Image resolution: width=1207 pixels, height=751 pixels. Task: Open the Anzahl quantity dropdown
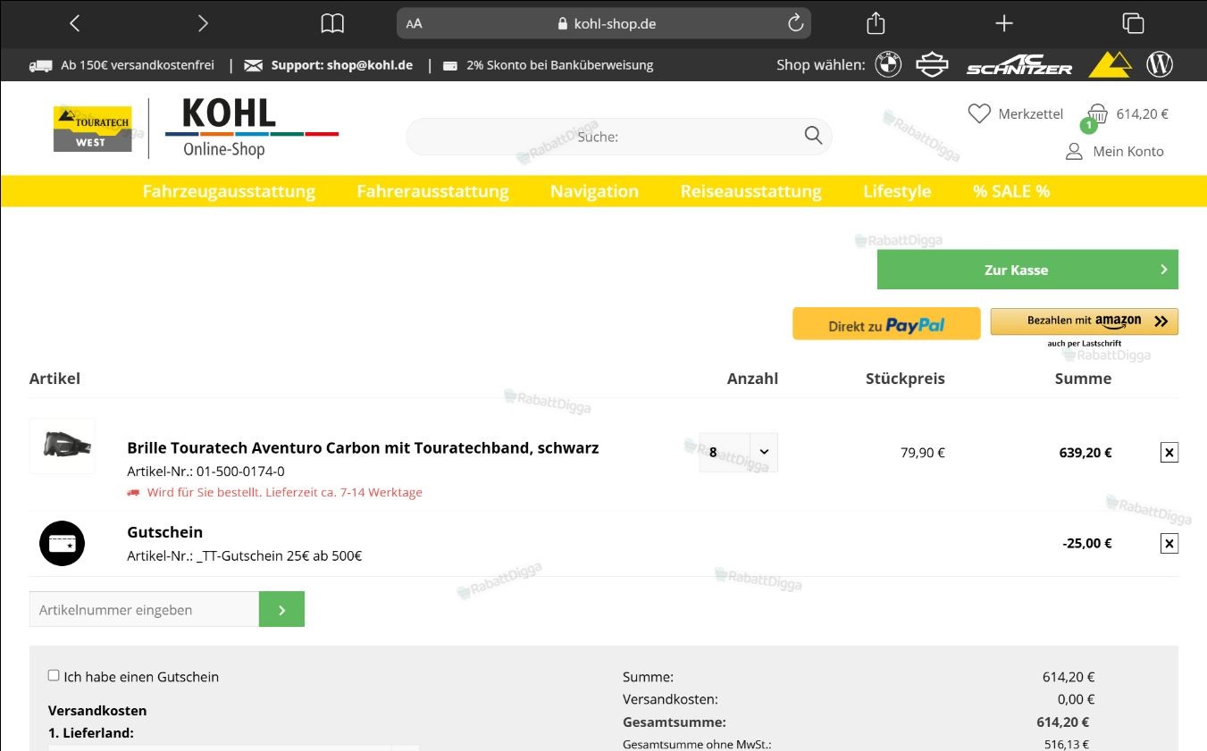tap(738, 452)
